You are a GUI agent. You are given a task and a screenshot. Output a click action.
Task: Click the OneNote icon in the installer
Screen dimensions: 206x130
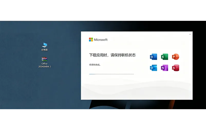click(x=164, y=68)
